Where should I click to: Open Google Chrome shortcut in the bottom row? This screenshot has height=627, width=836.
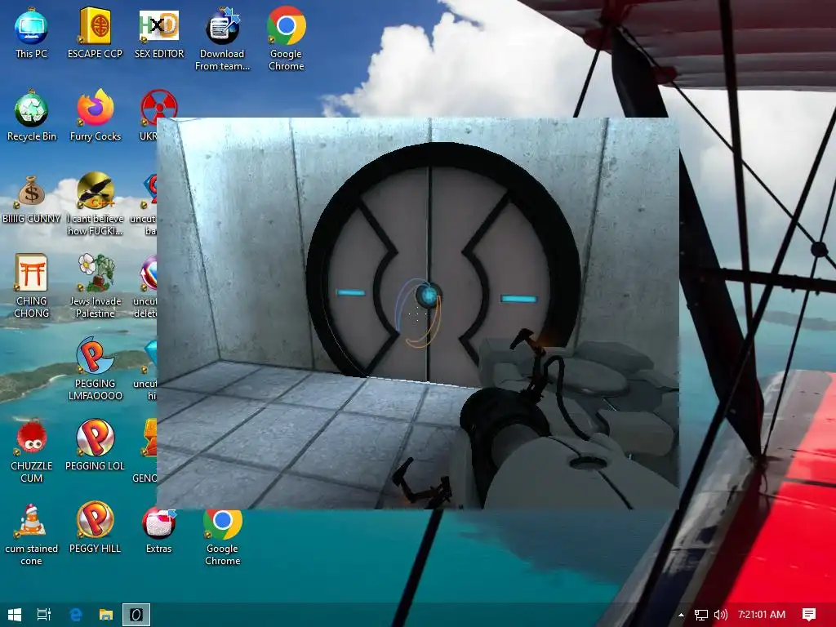[222, 538]
